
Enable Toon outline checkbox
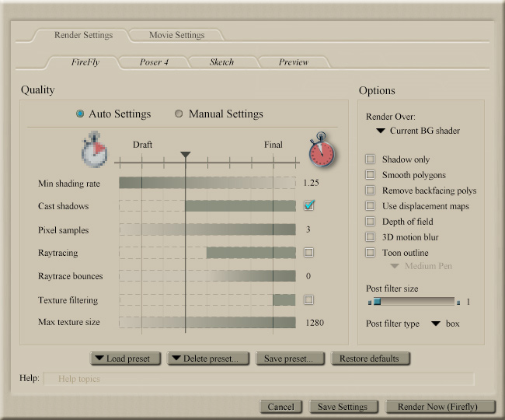click(x=371, y=252)
